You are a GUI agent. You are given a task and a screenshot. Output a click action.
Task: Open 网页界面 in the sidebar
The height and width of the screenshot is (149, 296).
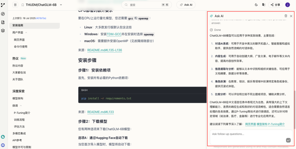click(x=19, y=40)
